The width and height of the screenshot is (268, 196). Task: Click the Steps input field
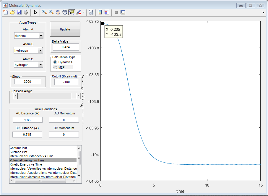[27, 82]
